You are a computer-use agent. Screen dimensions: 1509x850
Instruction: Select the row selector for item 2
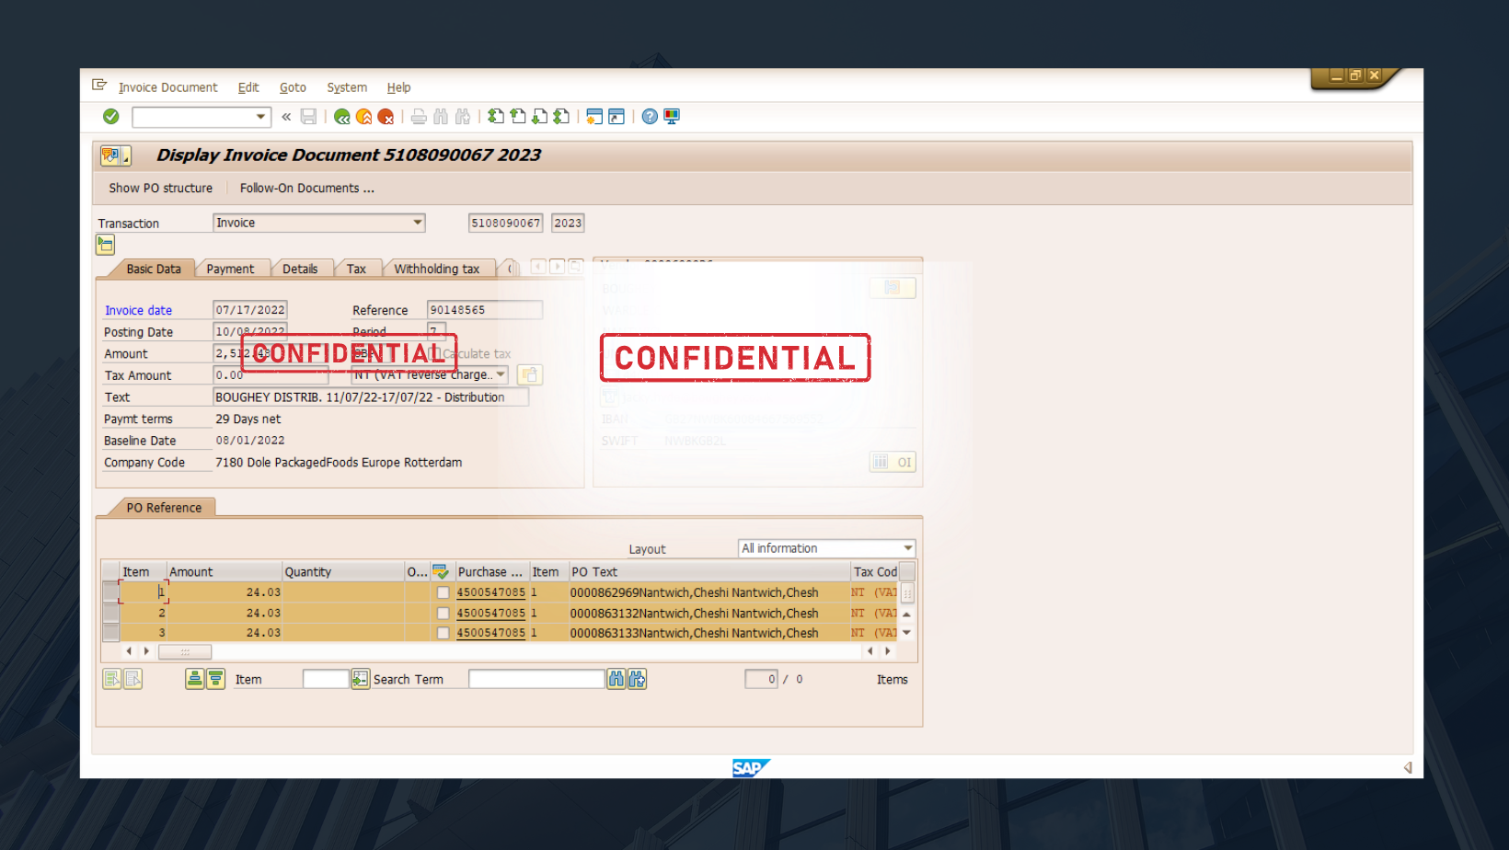(x=110, y=613)
